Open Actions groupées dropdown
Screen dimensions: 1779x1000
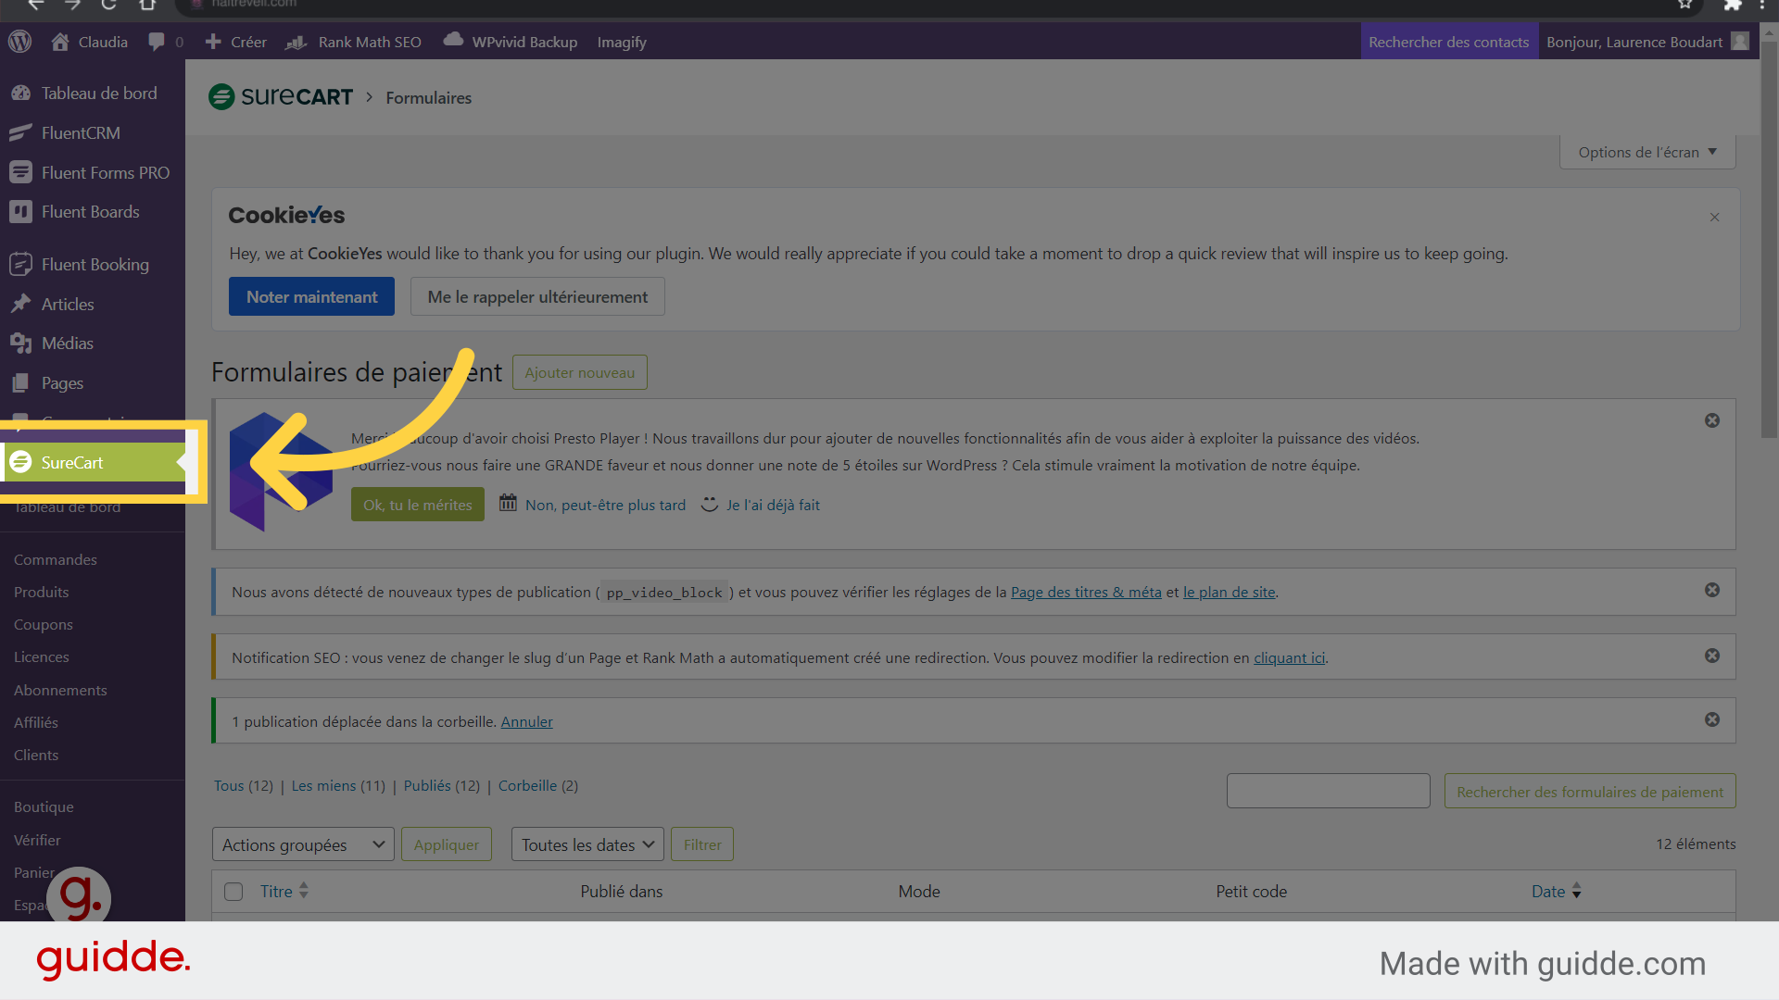click(x=303, y=844)
